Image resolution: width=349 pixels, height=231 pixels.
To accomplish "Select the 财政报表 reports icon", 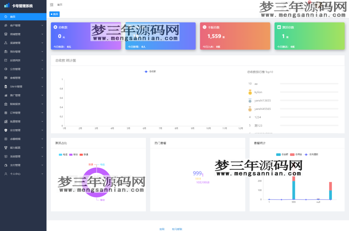I will (x=5, y=104).
